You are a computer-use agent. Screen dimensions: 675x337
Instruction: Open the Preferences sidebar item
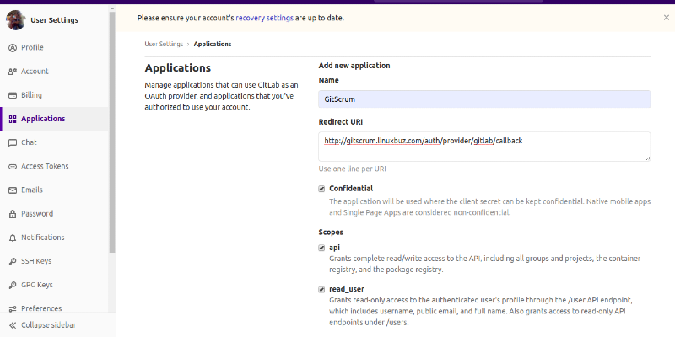pos(41,308)
